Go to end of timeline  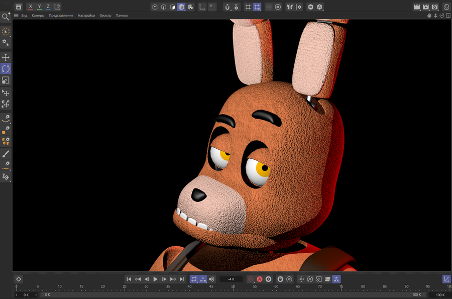tap(182, 279)
